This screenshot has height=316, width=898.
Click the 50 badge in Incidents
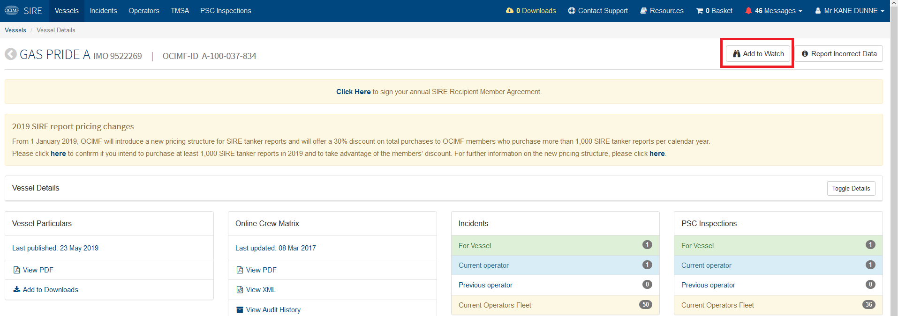point(646,304)
